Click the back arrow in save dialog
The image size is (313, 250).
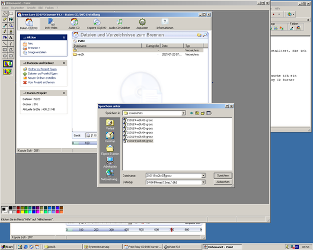[191, 113]
